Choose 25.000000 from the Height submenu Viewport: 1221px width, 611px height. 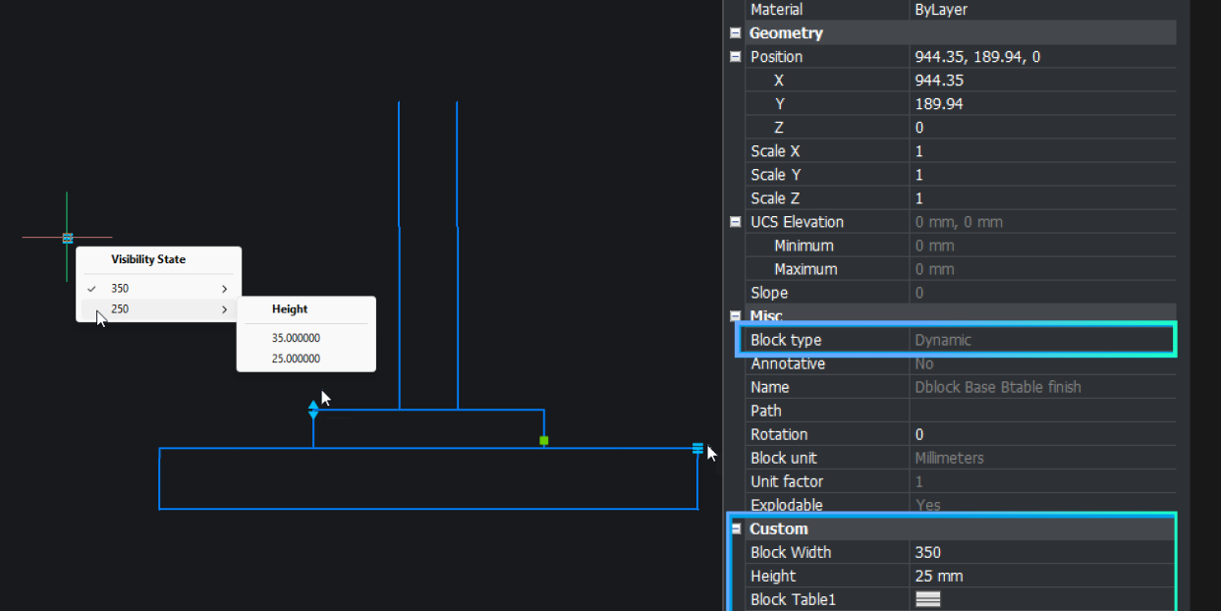296,358
